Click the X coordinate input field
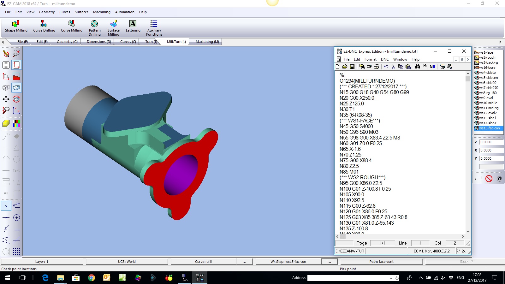 pos(491,150)
